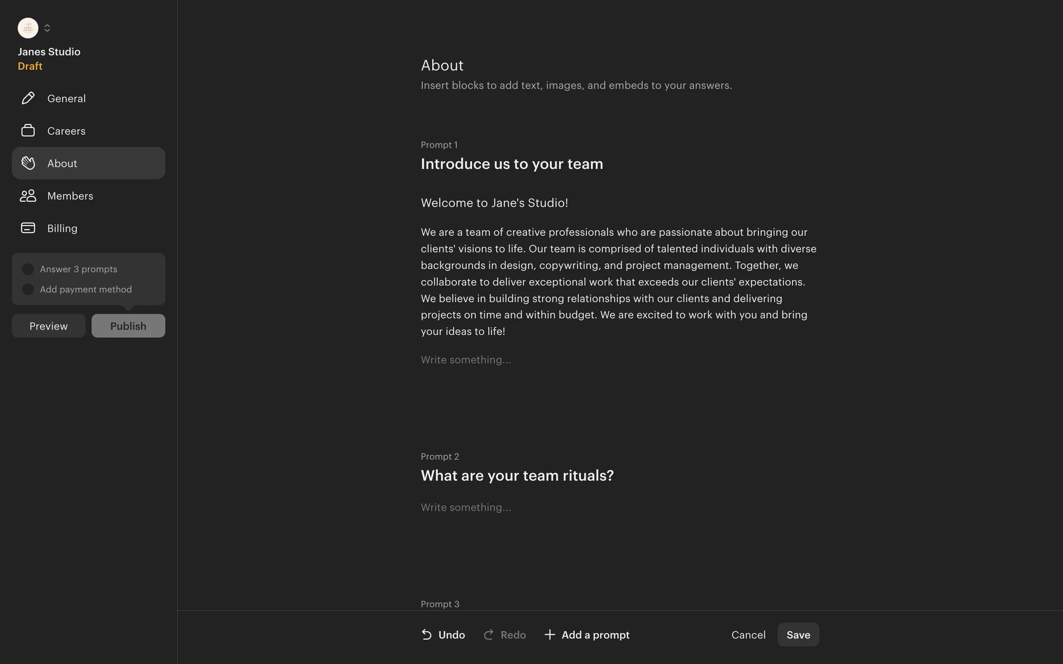Image resolution: width=1063 pixels, height=664 pixels.
Task: Go to the Billing section
Action: [63, 228]
